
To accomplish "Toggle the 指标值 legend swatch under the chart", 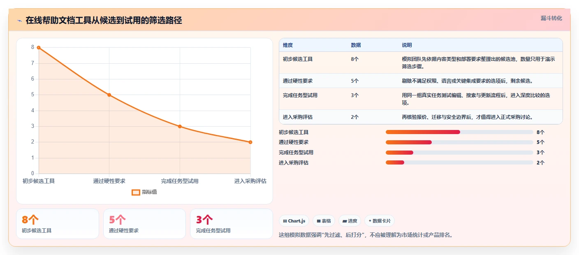I will tap(136, 192).
